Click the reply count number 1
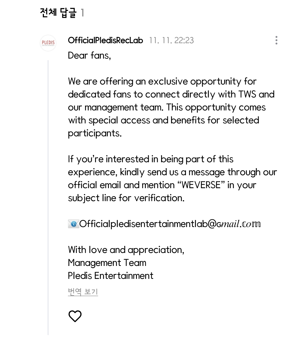This screenshot has height=338, width=291. 82,13
